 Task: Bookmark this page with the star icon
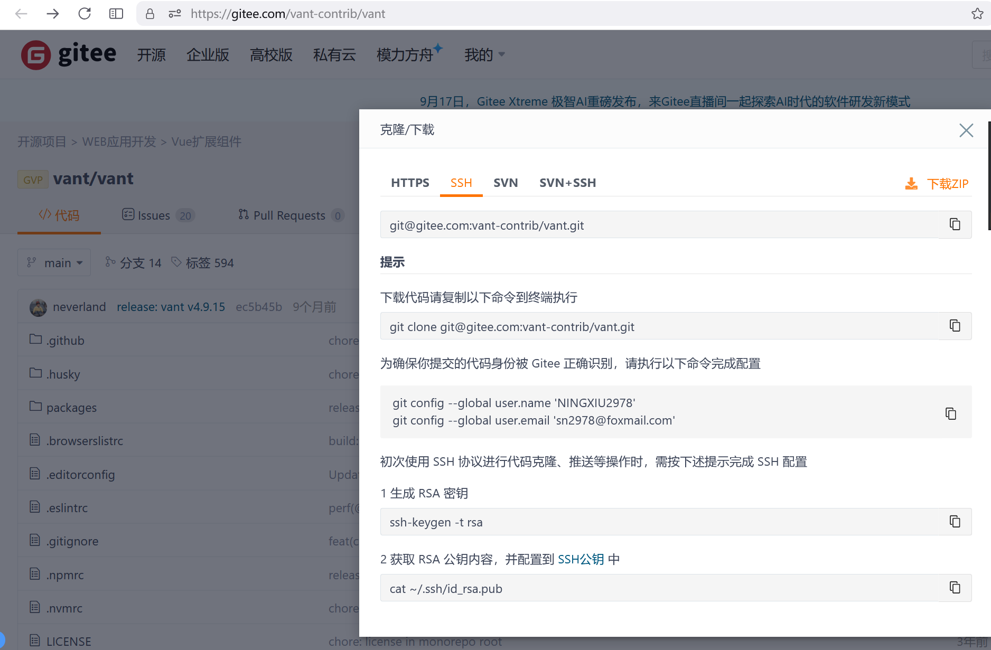[977, 14]
